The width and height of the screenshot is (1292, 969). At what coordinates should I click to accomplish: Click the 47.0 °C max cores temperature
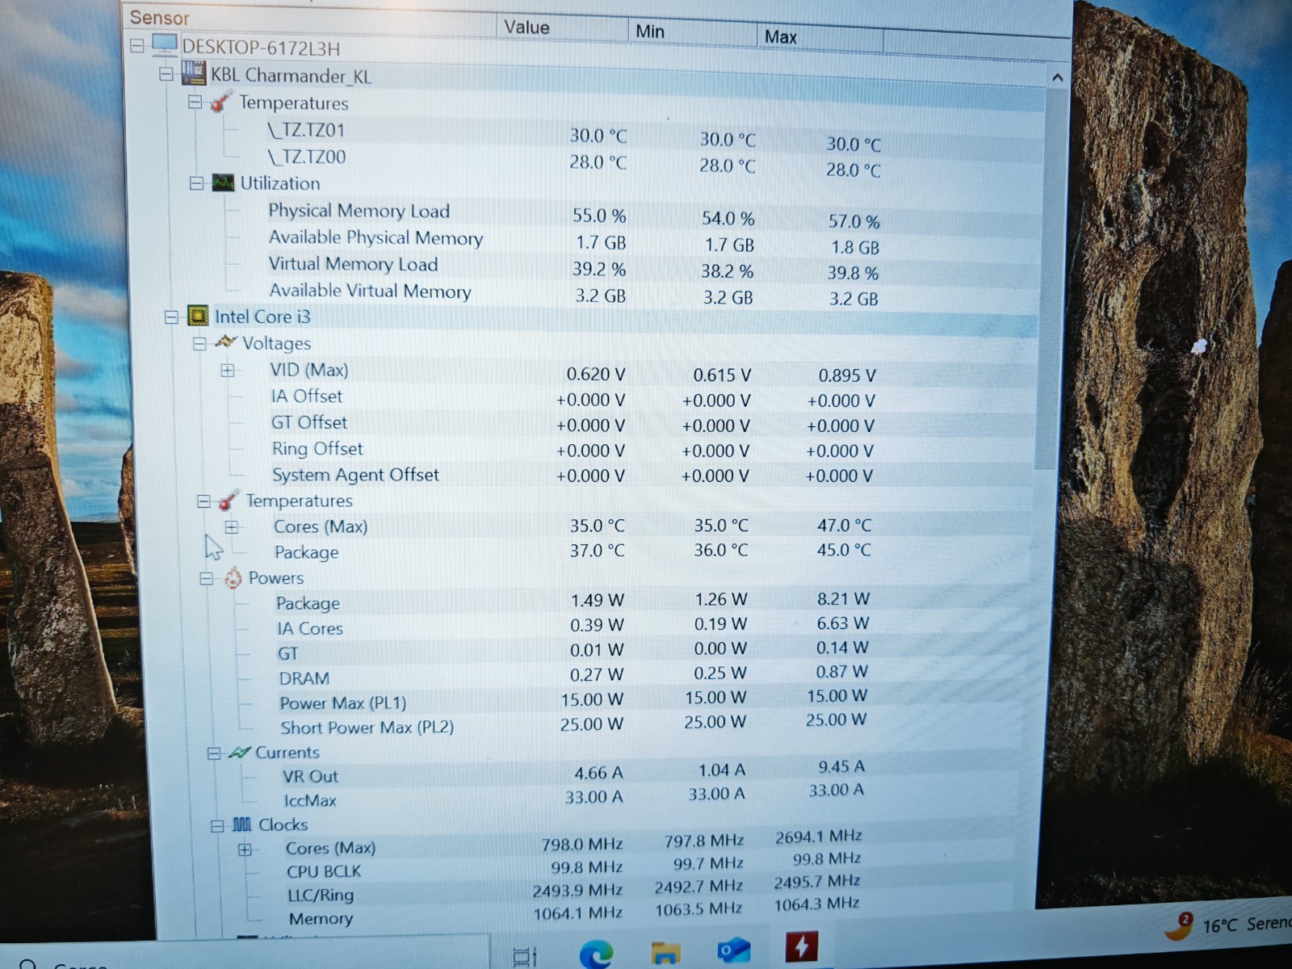click(845, 526)
